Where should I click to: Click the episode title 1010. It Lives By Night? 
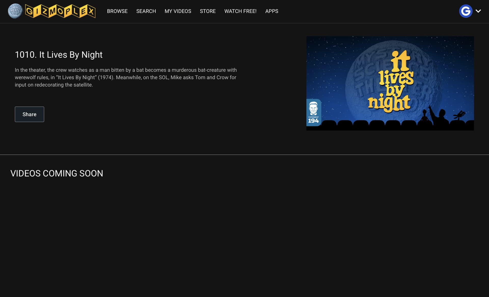tap(59, 55)
